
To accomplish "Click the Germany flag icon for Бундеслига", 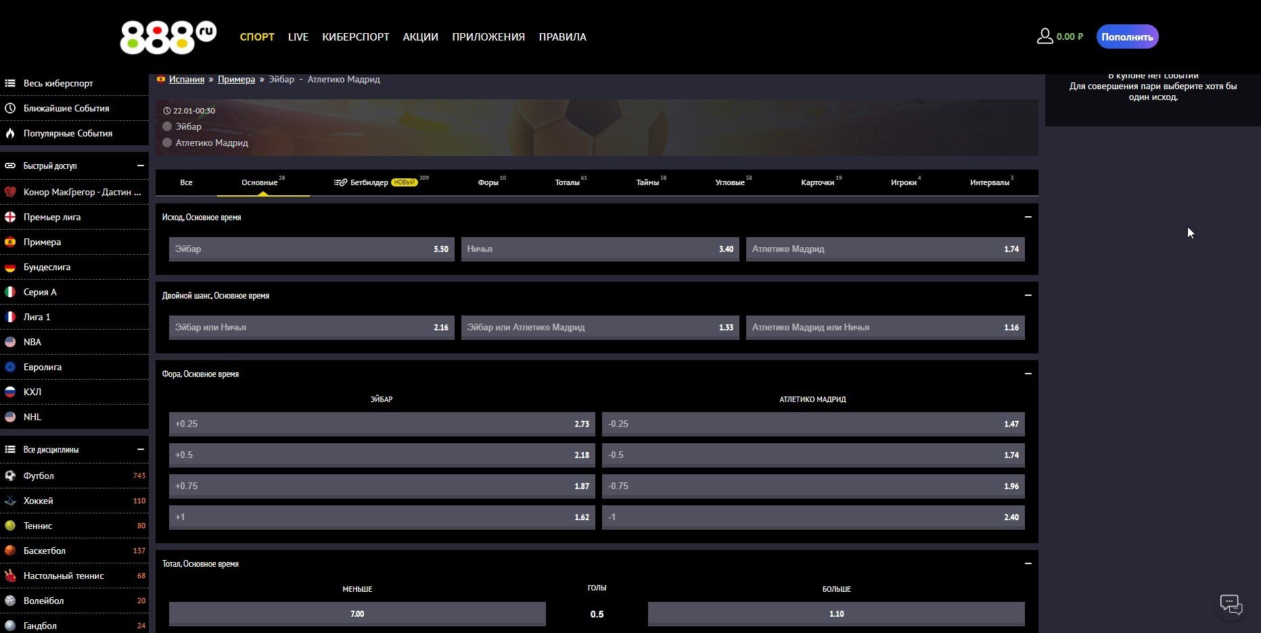I will coord(10,267).
